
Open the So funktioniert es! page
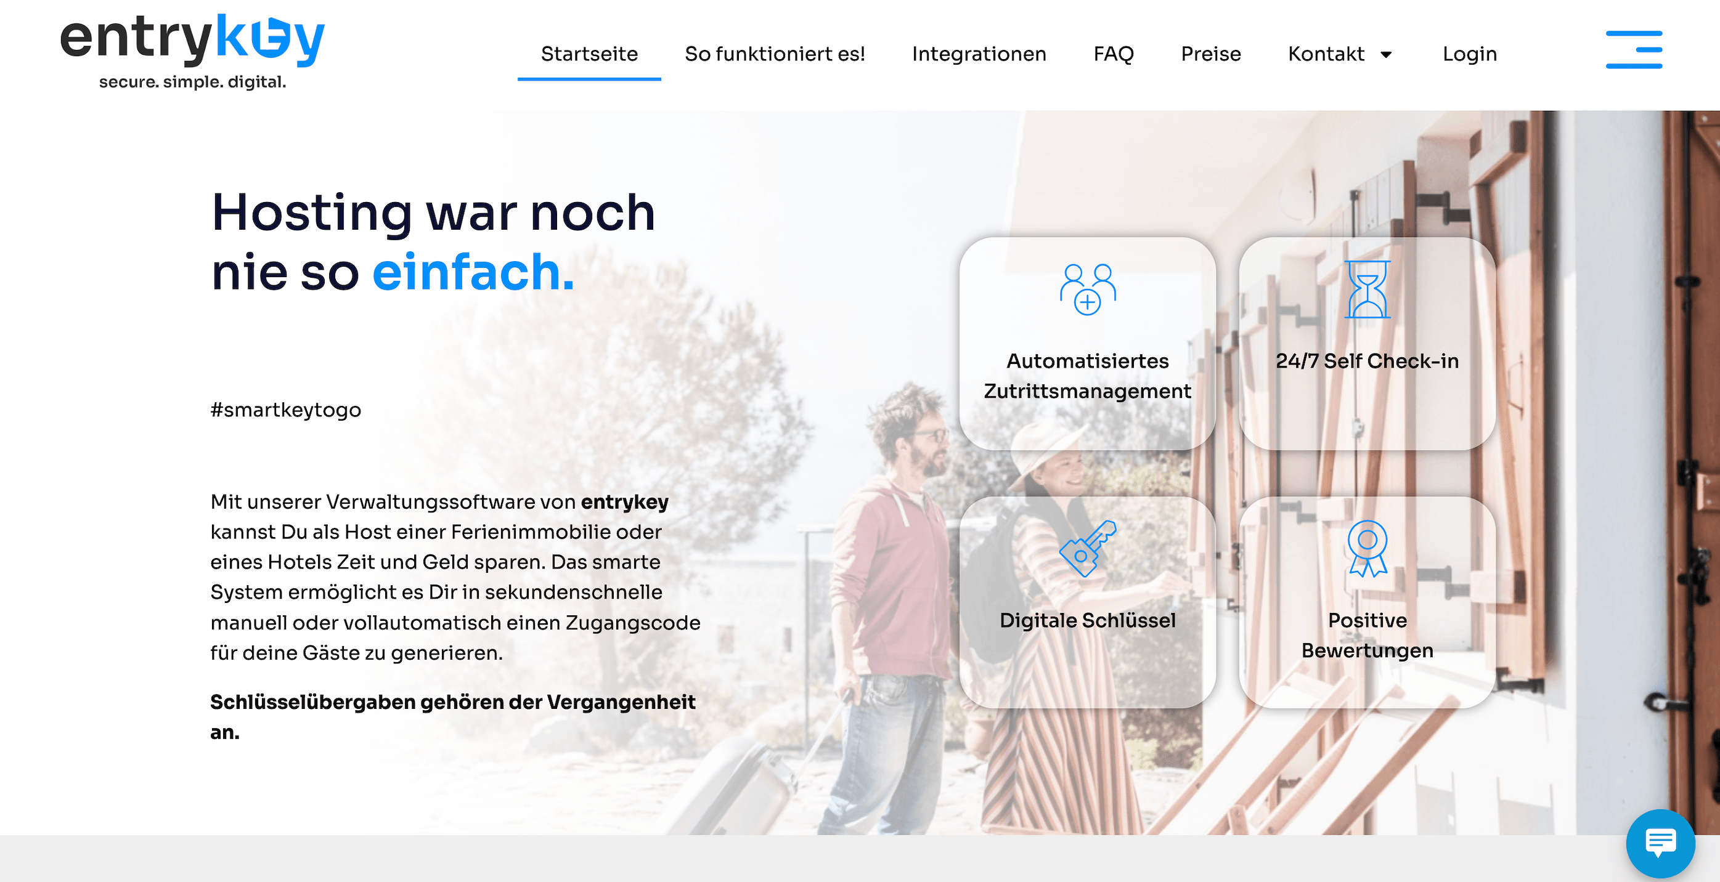[x=775, y=54]
